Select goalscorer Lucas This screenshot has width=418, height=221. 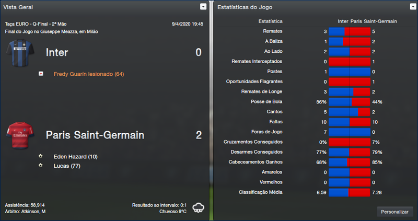(x=66, y=166)
